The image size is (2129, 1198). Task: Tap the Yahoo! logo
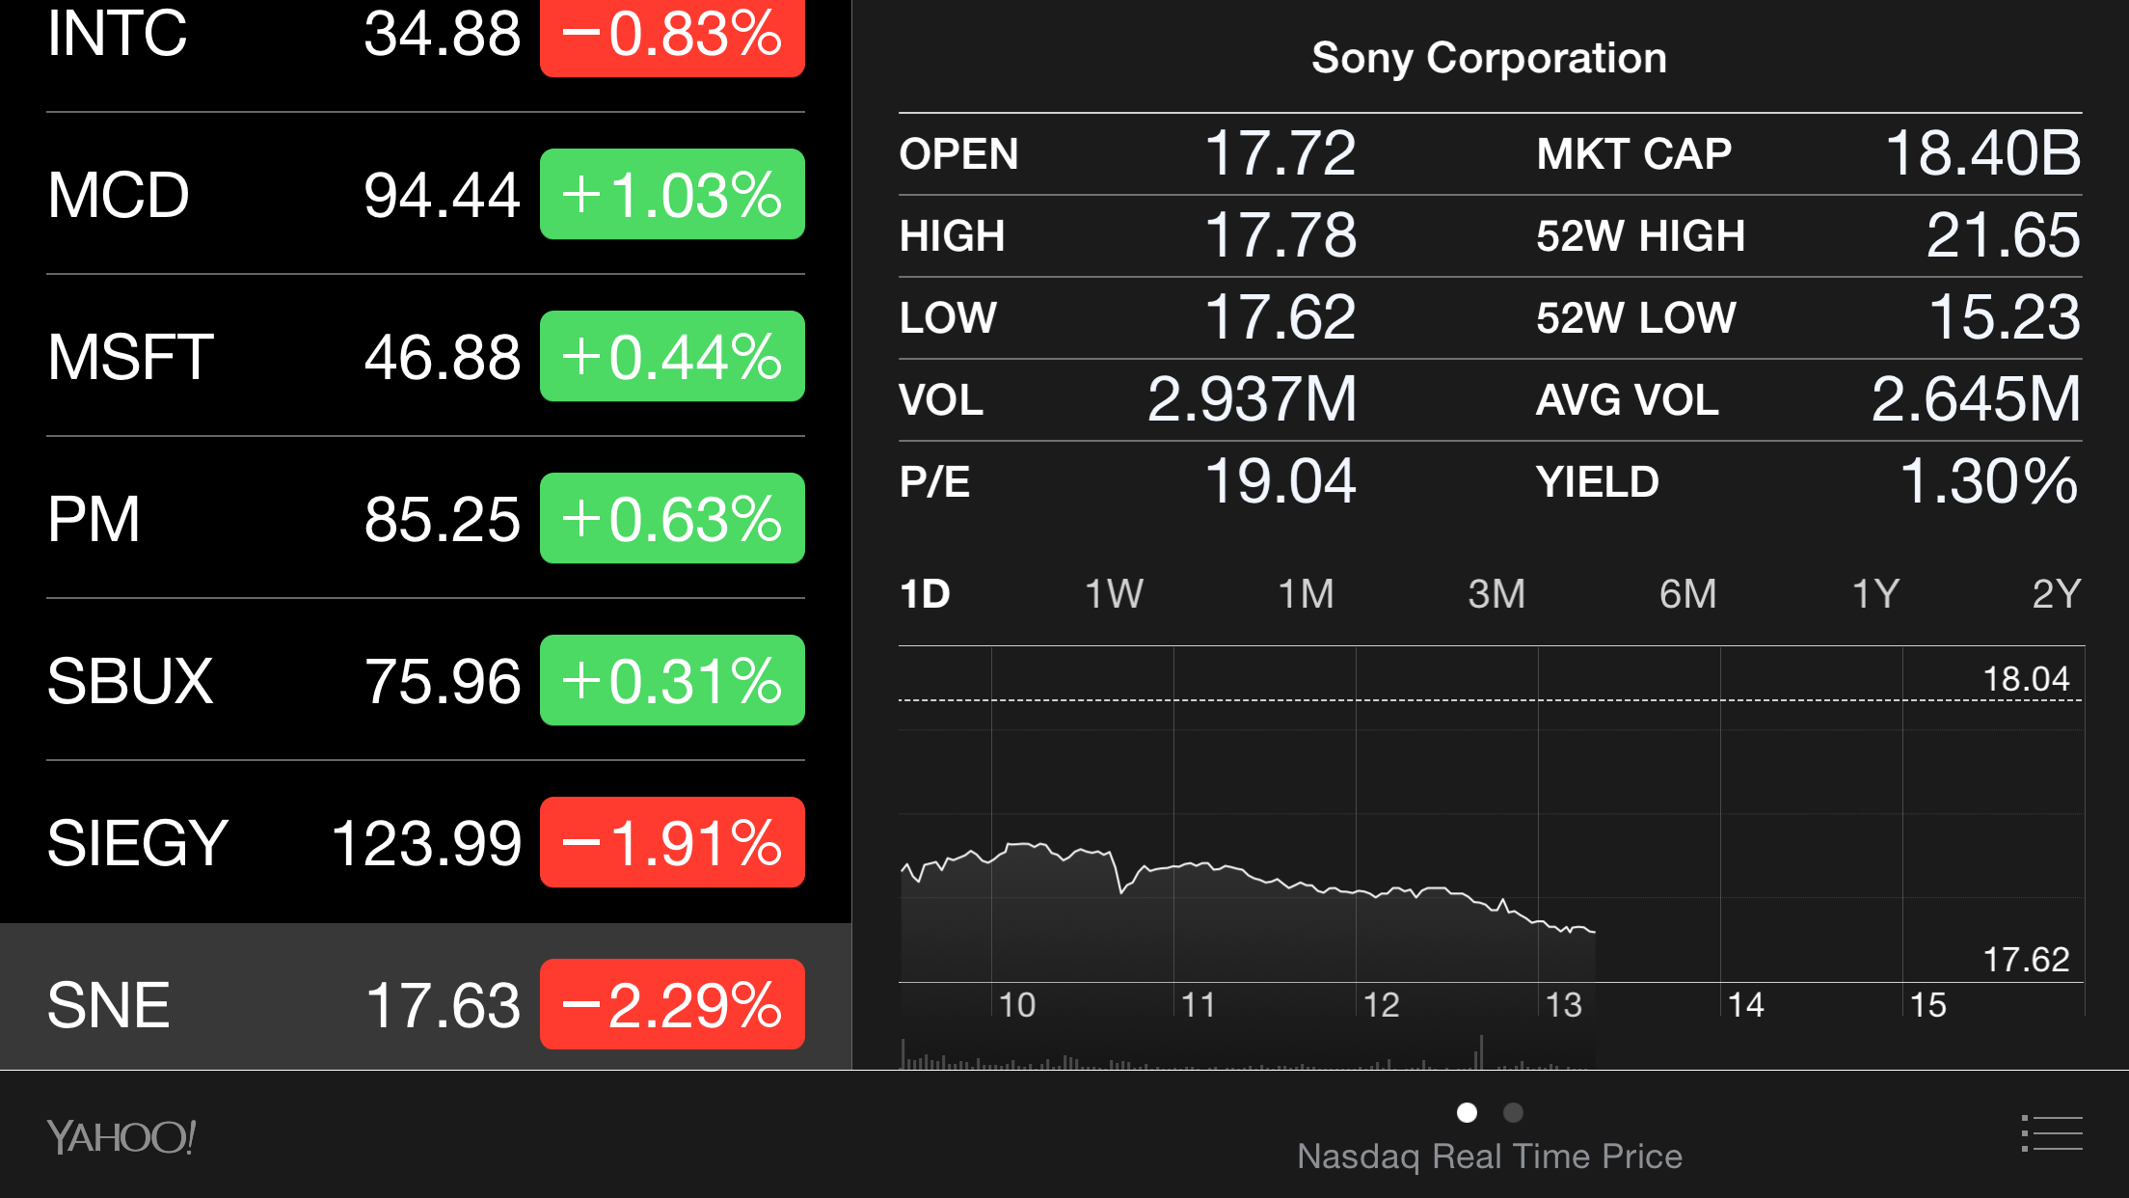point(121,1137)
